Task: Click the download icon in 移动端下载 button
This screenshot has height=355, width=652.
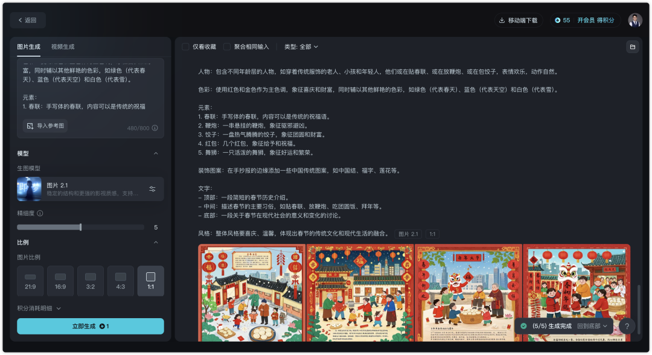Action: [502, 20]
